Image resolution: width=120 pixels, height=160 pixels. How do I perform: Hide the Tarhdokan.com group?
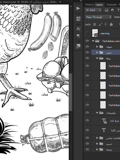[x=87, y=41]
